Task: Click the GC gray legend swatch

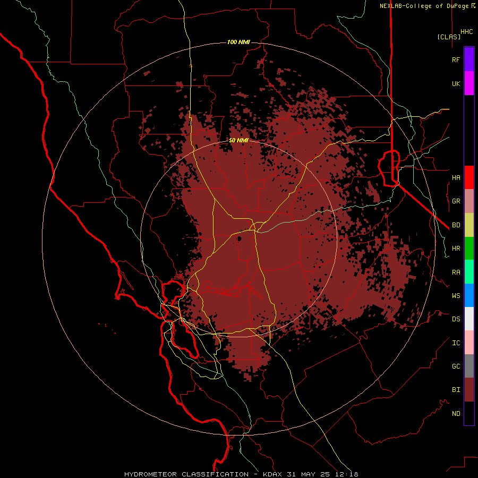Action: (x=469, y=366)
